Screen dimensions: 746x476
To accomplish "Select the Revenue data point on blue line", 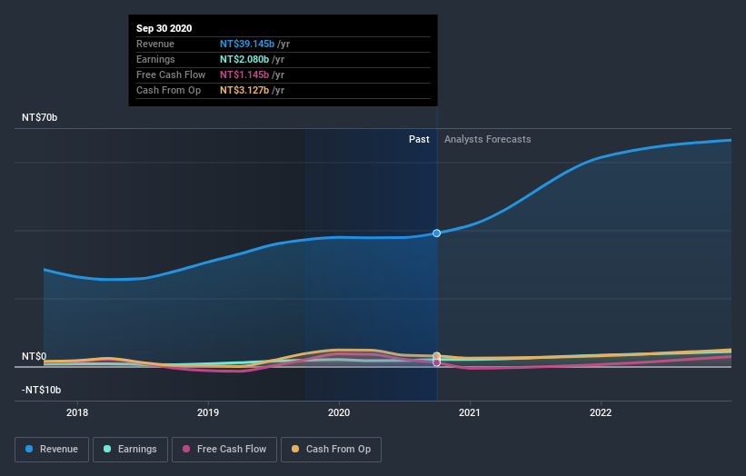I will 437,233.
